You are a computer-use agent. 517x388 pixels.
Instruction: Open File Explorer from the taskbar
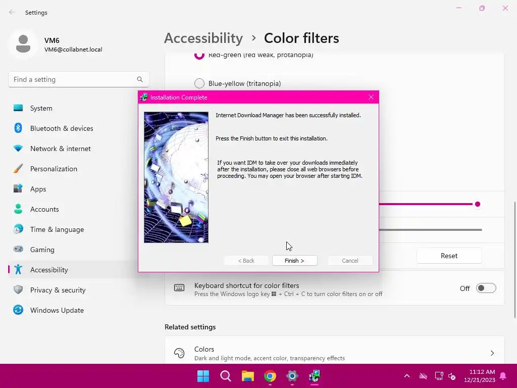(x=247, y=376)
